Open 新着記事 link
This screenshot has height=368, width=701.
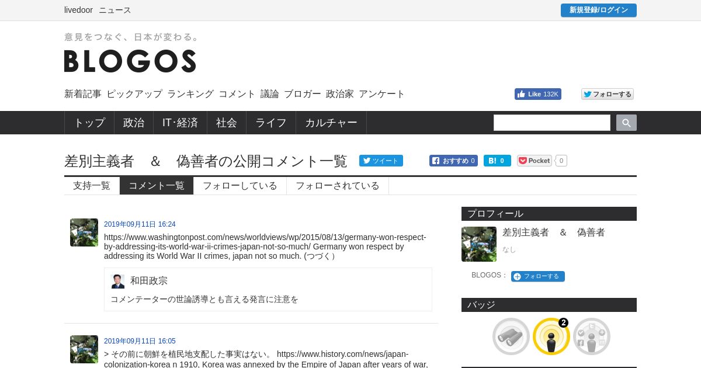pyautogui.click(x=83, y=94)
